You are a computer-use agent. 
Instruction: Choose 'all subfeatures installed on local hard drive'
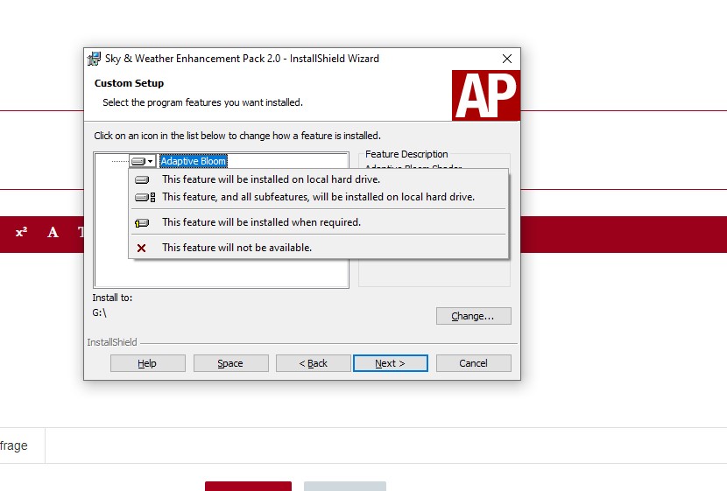[318, 197]
